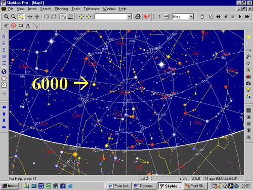Viewport: 253px width, 190px height.
Task: Toggle the A labels button on right sidebar
Action: pyautogui.click(x=248, y=117)
